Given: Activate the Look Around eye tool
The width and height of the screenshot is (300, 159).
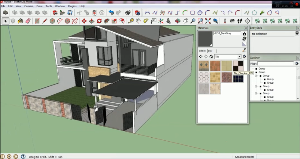Looking at the screenshot, I should 232,21.
